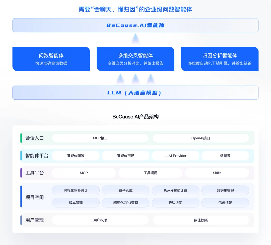Viewport: 271px width, 245px height.
Task: Click the Skills pill
Action: point(217,173)
